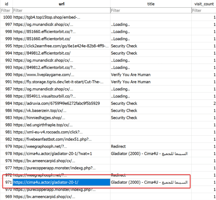Focus the url column filter field
This screenshot has width=216, height=200.
point(62,11)
